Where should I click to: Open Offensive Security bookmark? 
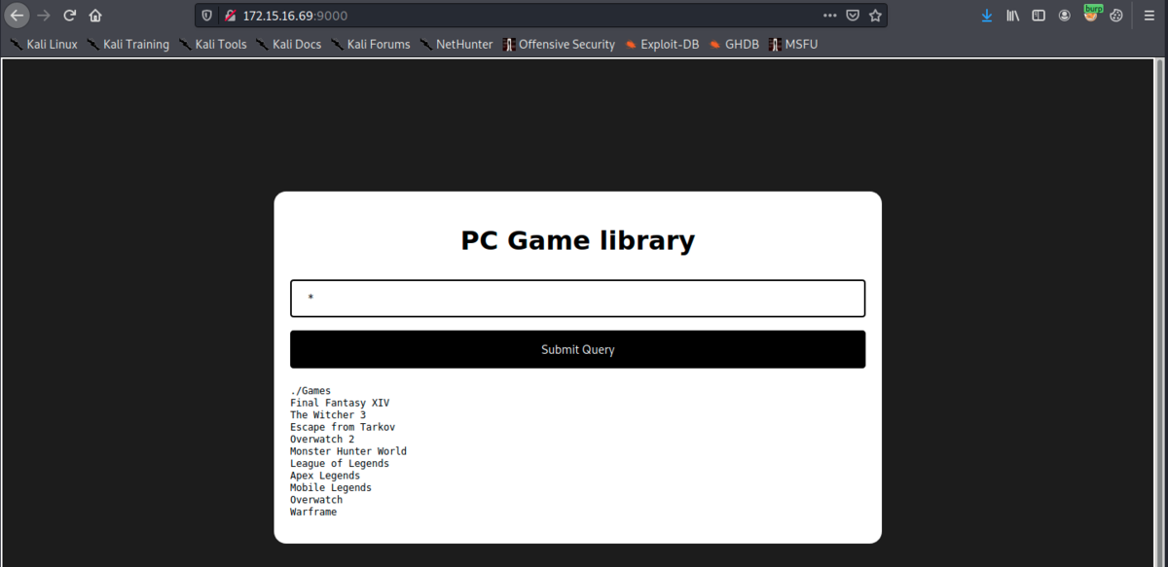coord(559,44)
